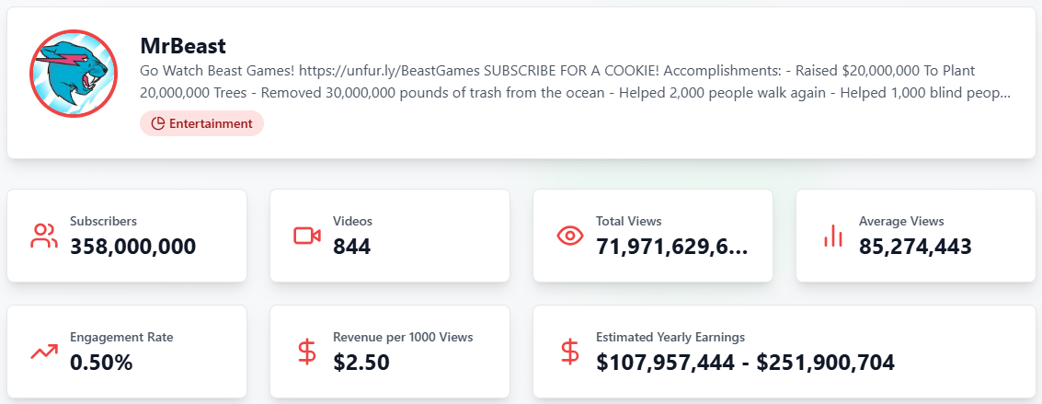Click the dollar icon beside Estimated Yearly Earnings
The image size is (1042, 404).
(570, 352)
